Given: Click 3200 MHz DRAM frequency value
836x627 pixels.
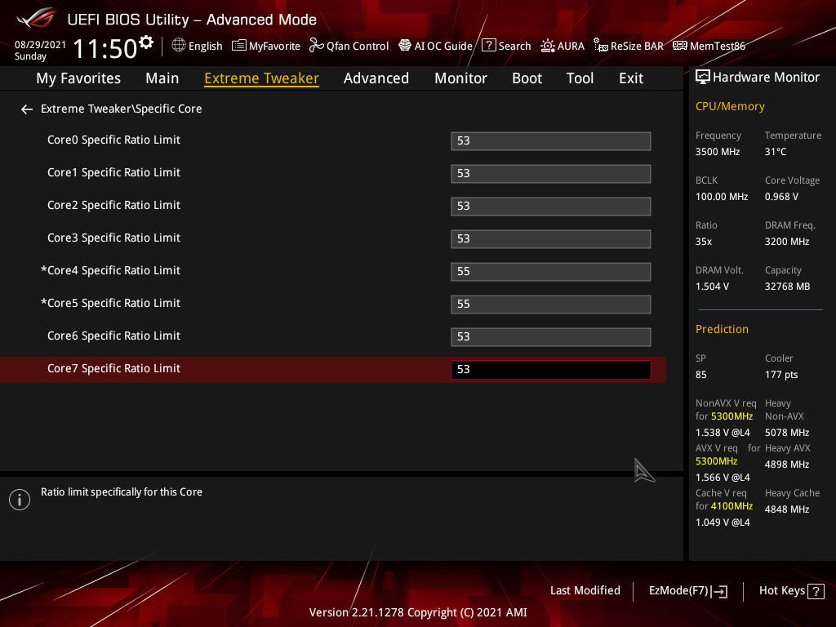Looking at the screenshot, I should (787, 242).
